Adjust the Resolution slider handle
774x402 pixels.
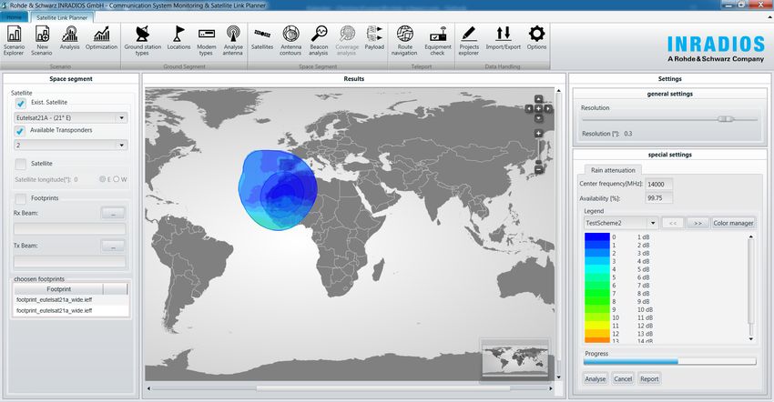[725, 119]
